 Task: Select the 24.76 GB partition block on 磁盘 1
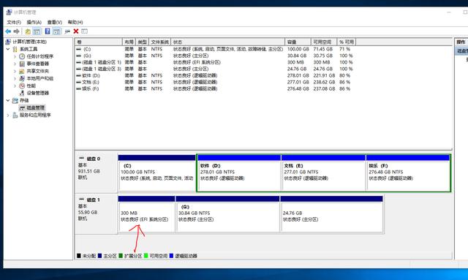(x=331, y=213)
